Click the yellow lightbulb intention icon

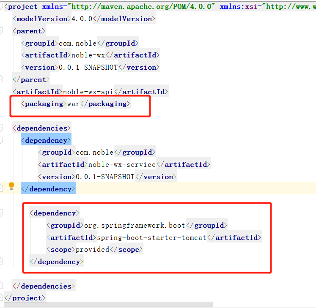pyautogui.click(x=11, y=186)
